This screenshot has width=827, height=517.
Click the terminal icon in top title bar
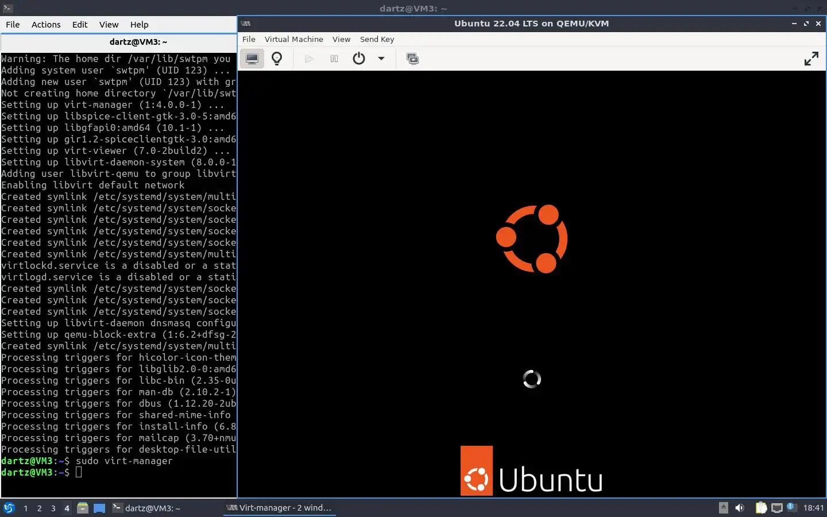(x=7, y=8)
